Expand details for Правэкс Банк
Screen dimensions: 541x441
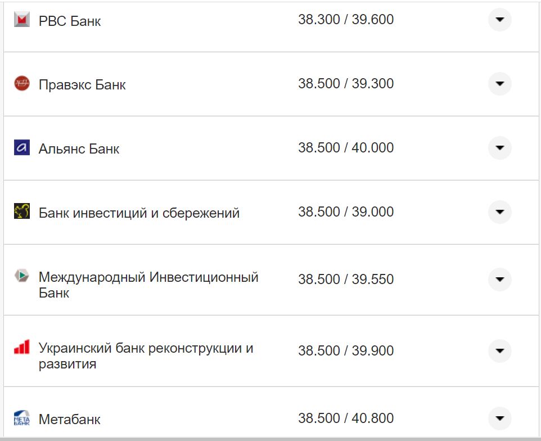[499, 83]
